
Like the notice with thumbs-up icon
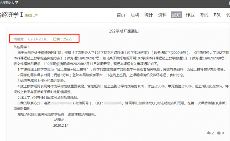click(x=209, y=133)
